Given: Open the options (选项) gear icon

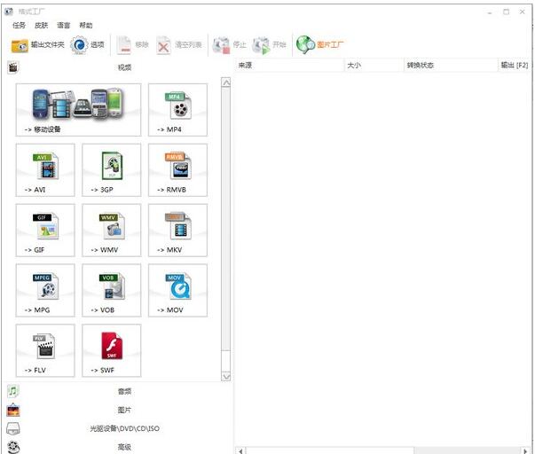Looking at the screenshot, I should point(79,44).
